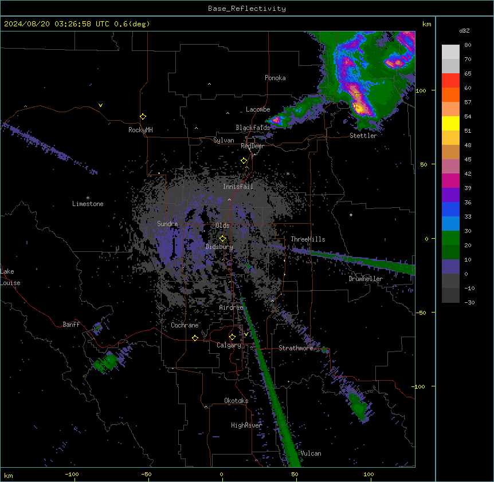The image size is (494, 482).
Task: Click the Vulcan town label
Action: pos(311,453)
